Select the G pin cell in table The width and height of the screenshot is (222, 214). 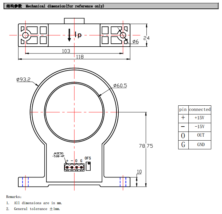(183, 145)
